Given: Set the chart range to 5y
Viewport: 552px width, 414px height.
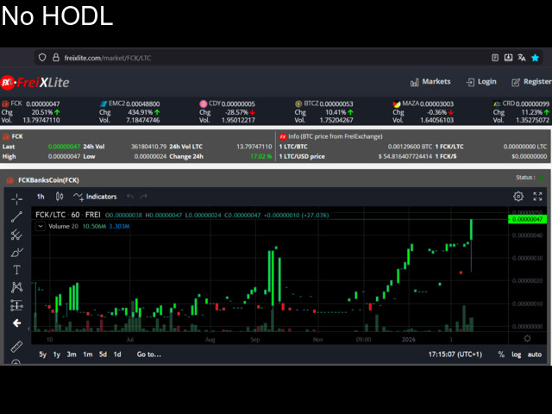Looking at the screenshot, I should click(x=42, y=354).
